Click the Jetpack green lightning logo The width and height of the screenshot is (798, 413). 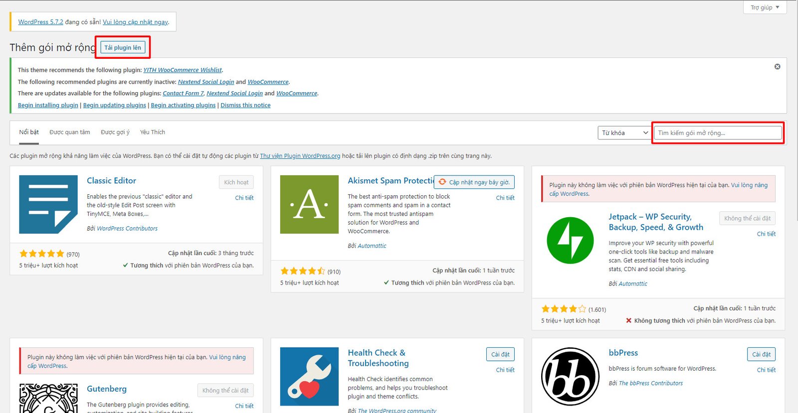570,240
